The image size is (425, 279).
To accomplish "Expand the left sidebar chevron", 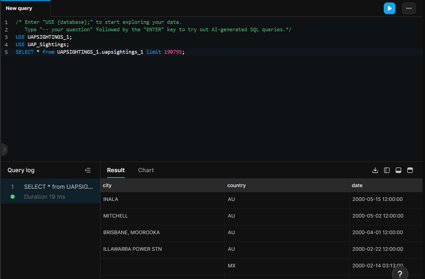I will pos(4,149).
